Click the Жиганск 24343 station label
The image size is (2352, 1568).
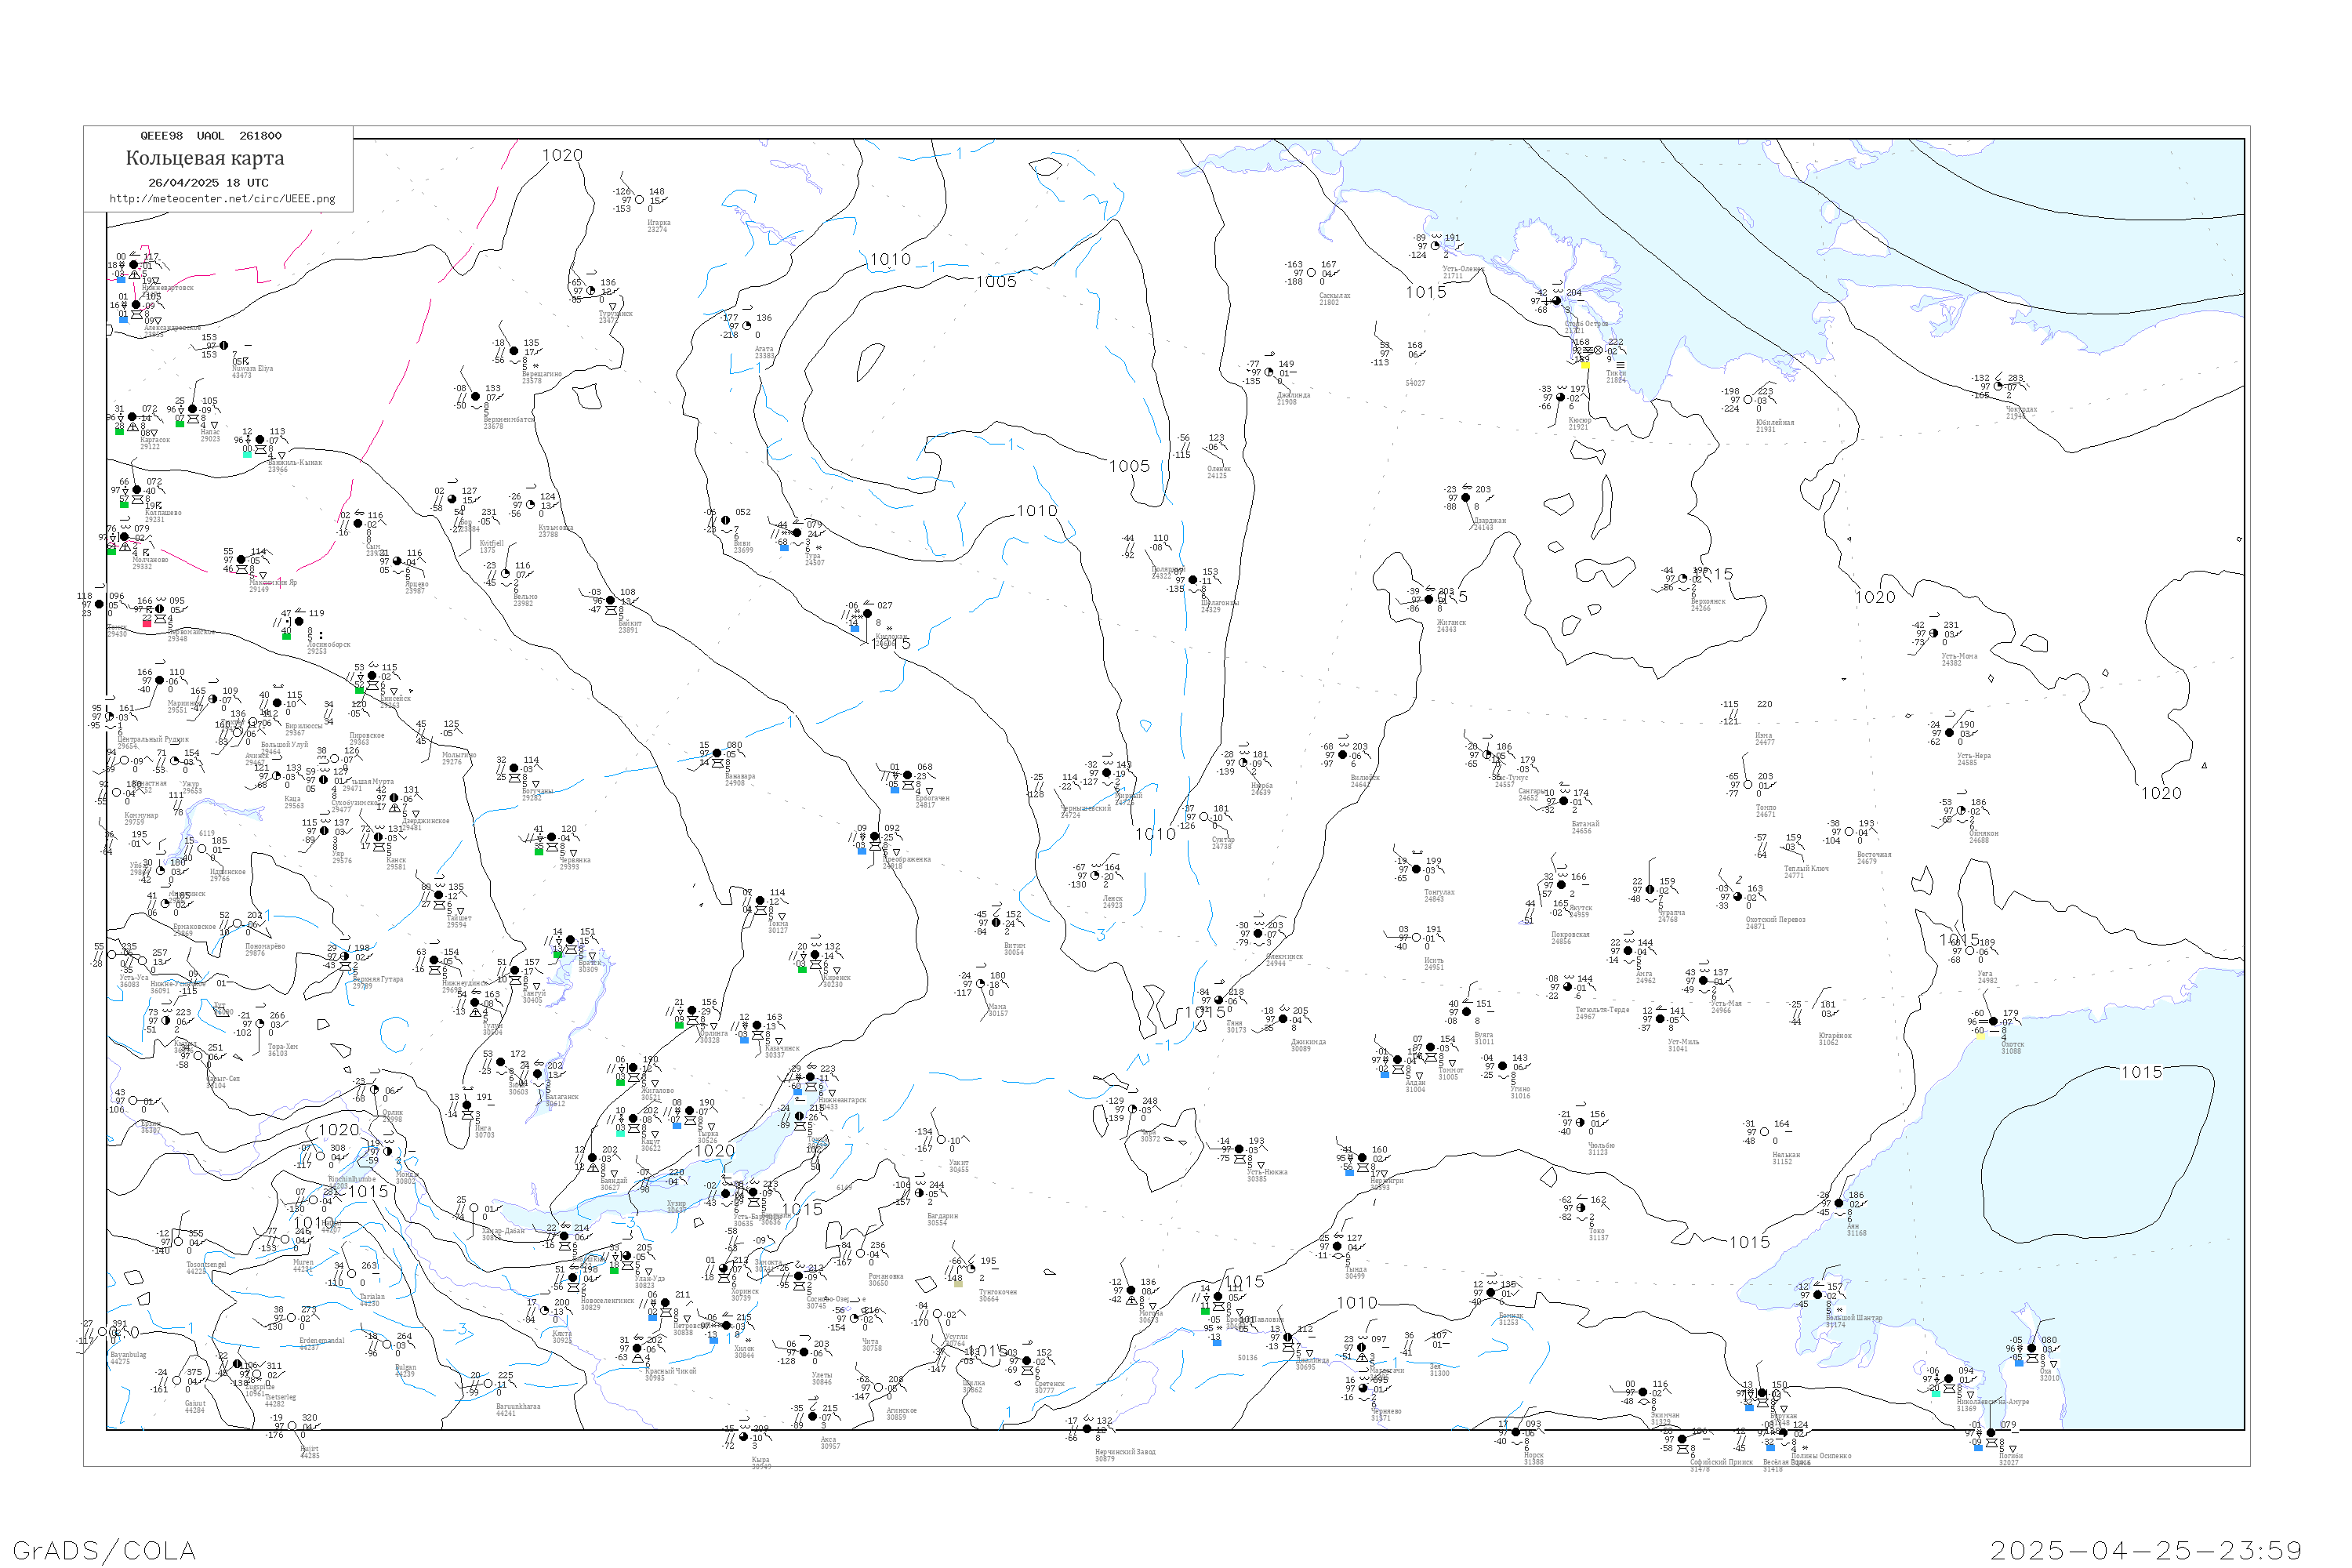(1451, 626)
